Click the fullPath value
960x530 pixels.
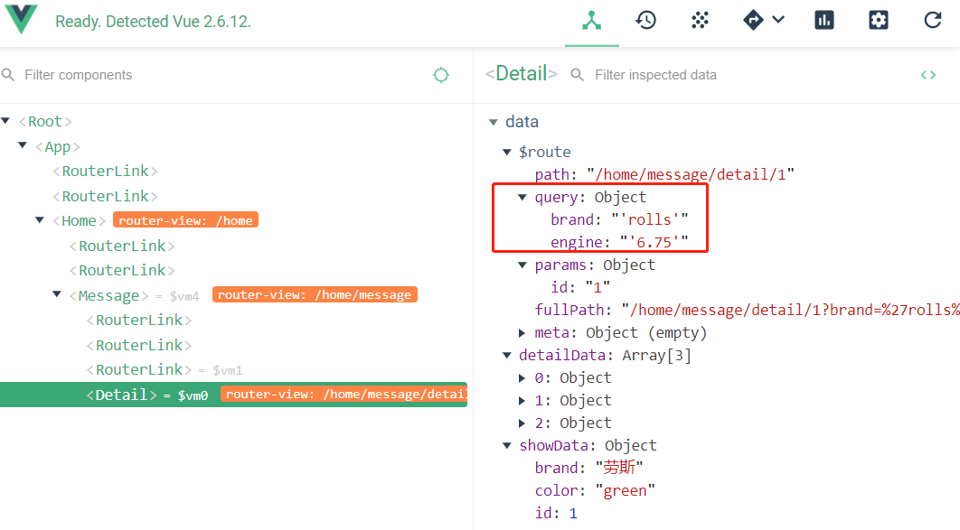790,310
